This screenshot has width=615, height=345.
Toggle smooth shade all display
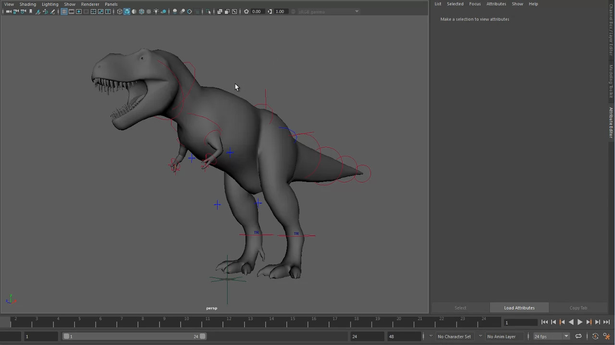[127, 11]
